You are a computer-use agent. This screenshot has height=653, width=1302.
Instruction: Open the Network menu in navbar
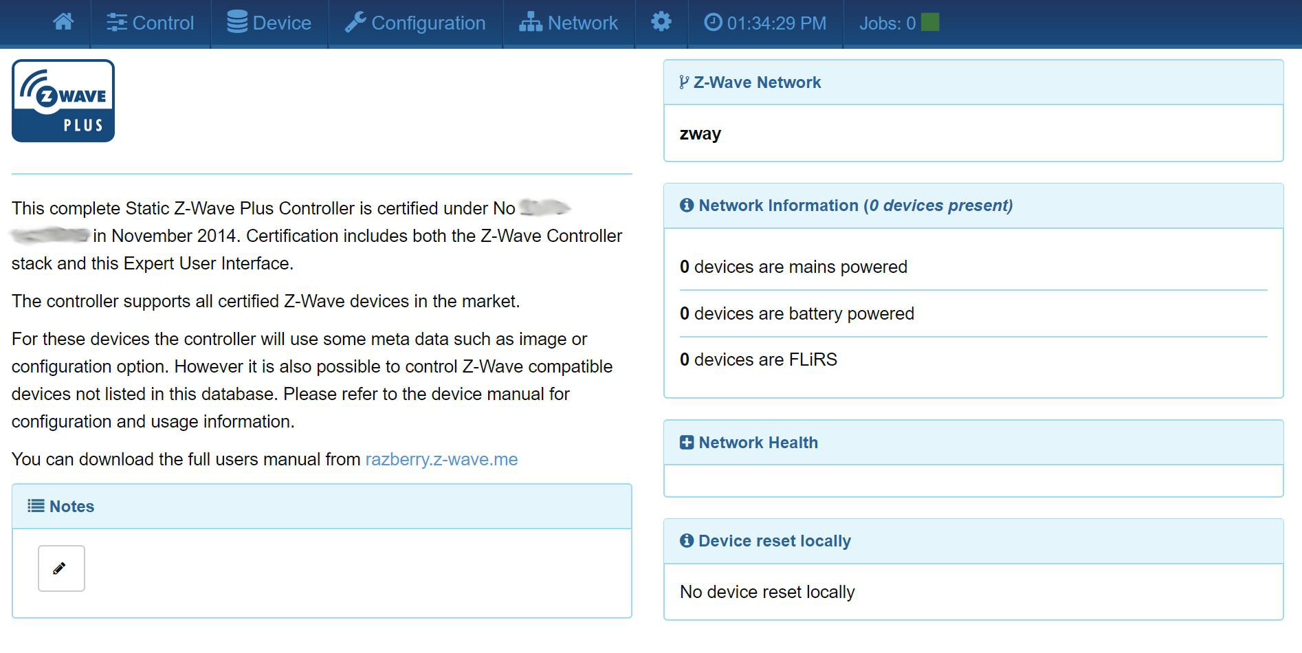click(x=569, y=23)
